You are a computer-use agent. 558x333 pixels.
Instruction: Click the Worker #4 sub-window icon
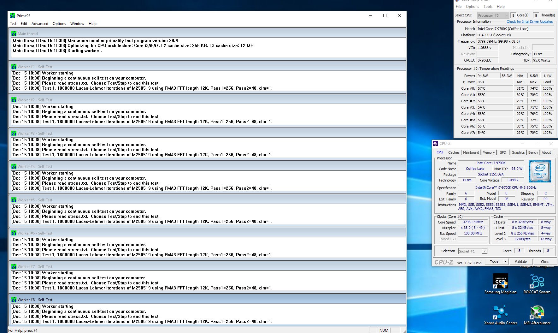pos(14,166)
